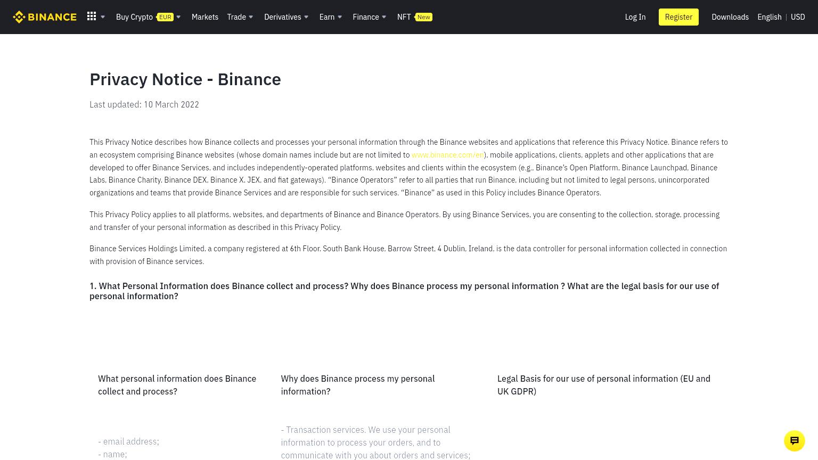Click the Binance logo
Viewport: 818px width, 460px height.
tap(45, 17)
